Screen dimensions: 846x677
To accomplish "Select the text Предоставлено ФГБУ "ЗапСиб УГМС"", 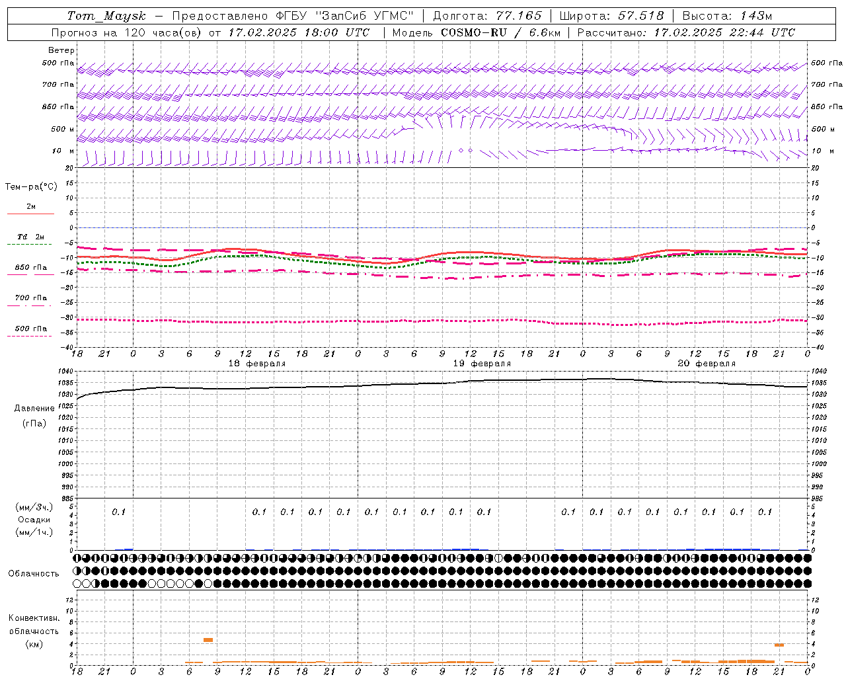I will [x=293, y=16].
